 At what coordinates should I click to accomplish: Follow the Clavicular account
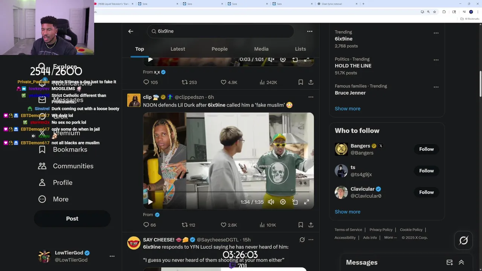click(426, 192)
